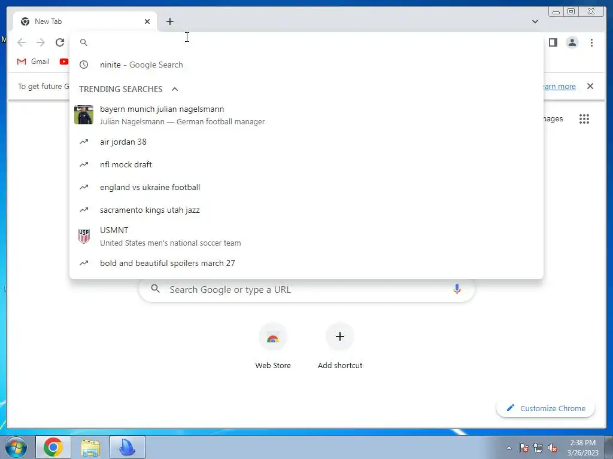Click magnifier icon in page search box
This screenshot has width=613, height=459.
pos(155,289)
